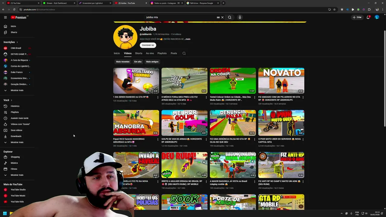386x217 pixels.
Task: Open the YouTube hamburger guide menu
Action: 5,17
